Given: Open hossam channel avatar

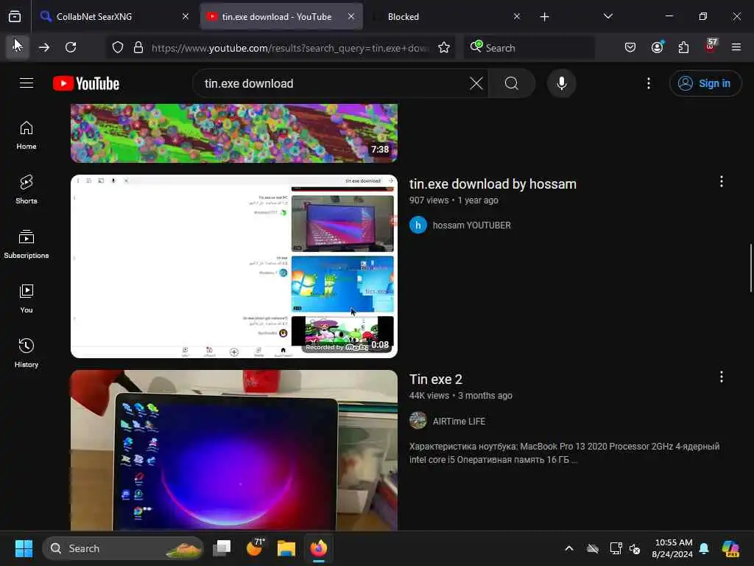Looking at the screenshot, I should pos(418,226).
